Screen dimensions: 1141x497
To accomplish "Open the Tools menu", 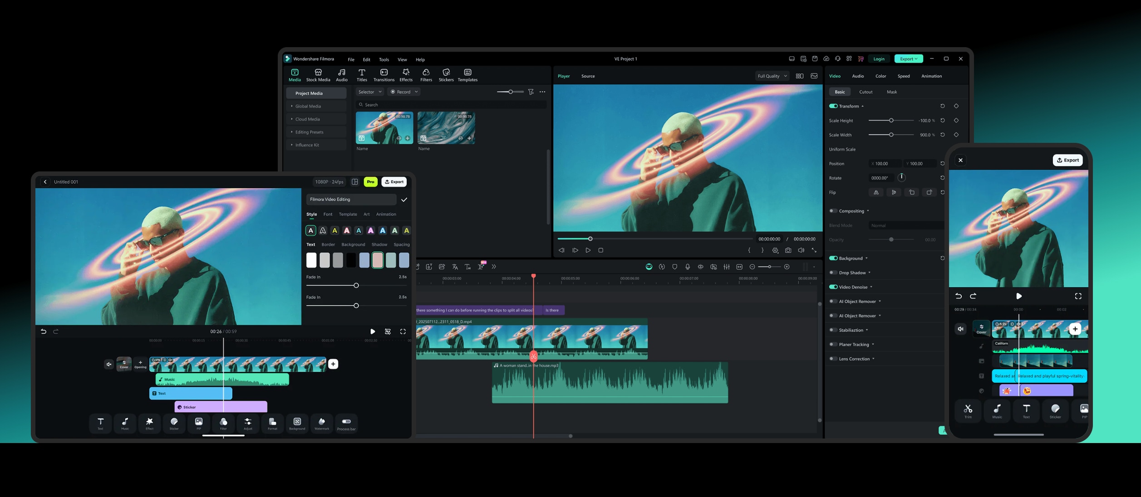I will point(384,59).
